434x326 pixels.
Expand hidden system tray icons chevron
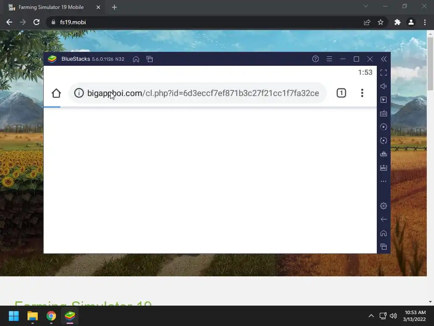[x=371, y=316]
